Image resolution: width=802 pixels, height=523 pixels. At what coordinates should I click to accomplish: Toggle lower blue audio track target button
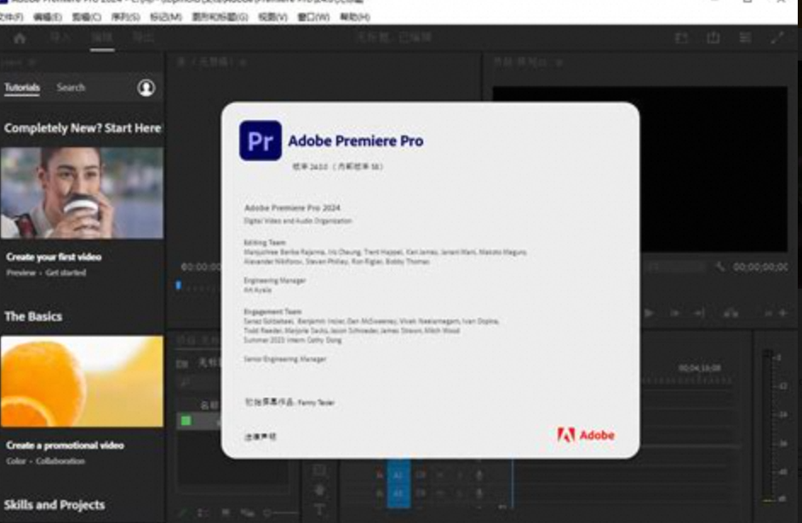398,494
